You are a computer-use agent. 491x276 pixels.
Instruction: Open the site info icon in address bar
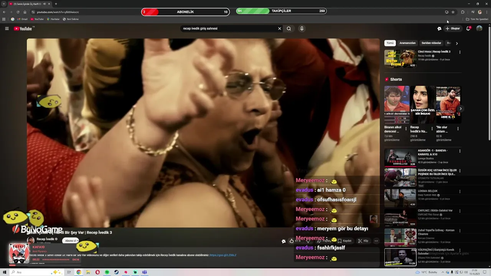coord(33,12)
